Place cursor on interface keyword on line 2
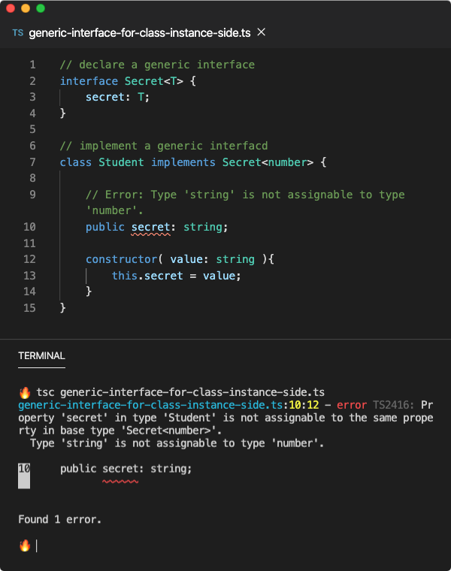The width and height of the screenshot is (451, 571). pyautogui.click(x=89, y=81)
